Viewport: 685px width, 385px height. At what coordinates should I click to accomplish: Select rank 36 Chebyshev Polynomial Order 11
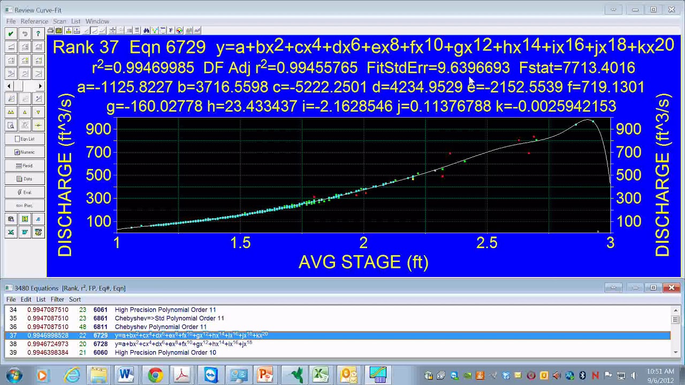(x=337, y=327)
